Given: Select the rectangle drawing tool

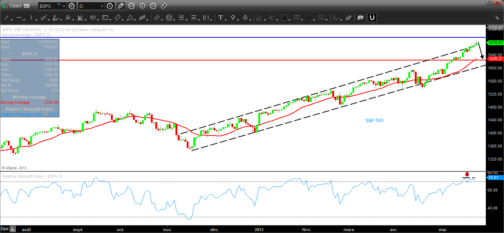Looking at the screenshot, I should coord(105,18).
